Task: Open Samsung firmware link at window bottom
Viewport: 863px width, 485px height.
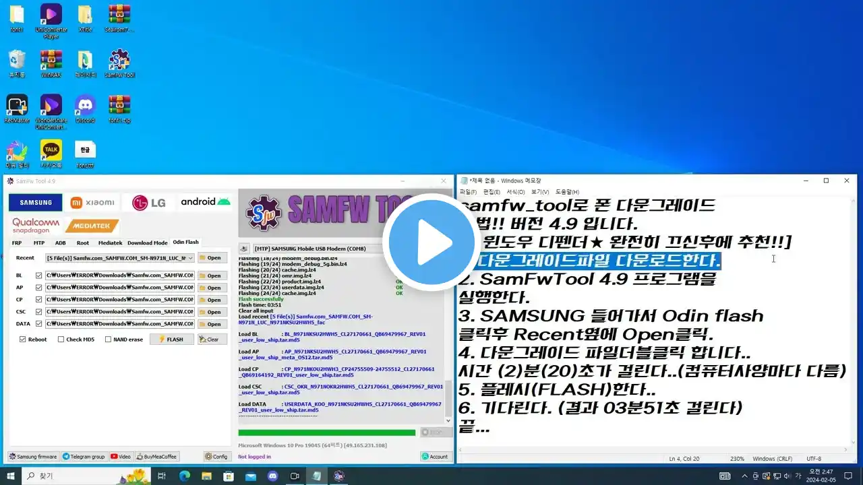Action: click(x=33, y=456)
